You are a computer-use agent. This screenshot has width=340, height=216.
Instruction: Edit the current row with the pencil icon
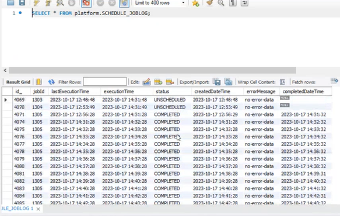tap(146, 82)
